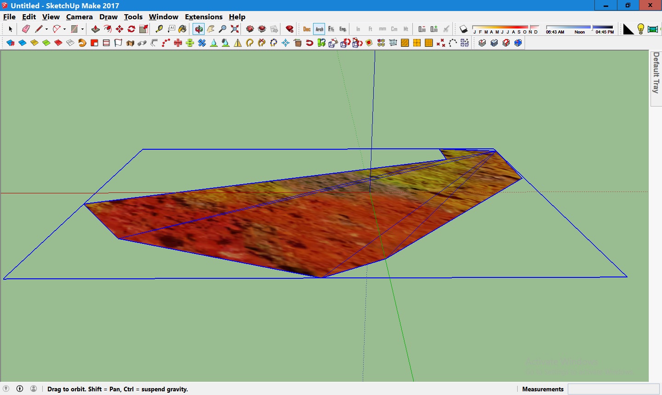Open the View menu
The image size is (662, 395).
(x=51, y=17)
